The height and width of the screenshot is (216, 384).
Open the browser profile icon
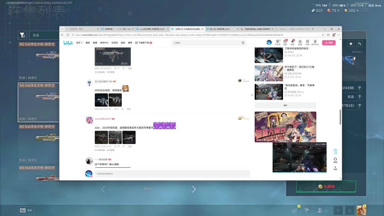(334, 35)
